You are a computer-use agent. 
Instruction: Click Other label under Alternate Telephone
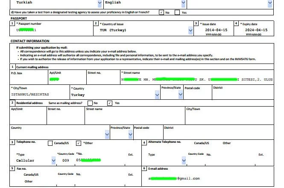pos(227,143)
